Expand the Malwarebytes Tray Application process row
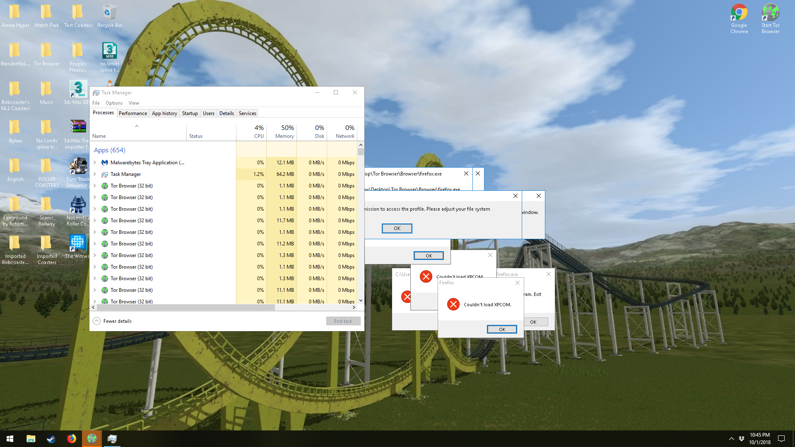Image resolution: width=795 pixels, height=447 pixels. [95, 163]
